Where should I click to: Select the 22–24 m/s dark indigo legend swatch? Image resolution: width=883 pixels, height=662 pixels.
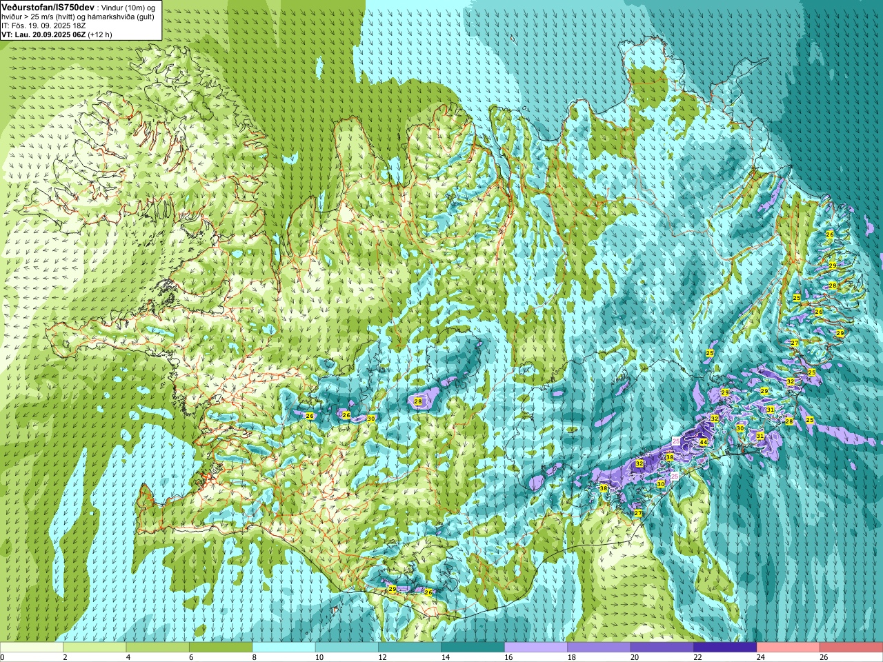725,648
